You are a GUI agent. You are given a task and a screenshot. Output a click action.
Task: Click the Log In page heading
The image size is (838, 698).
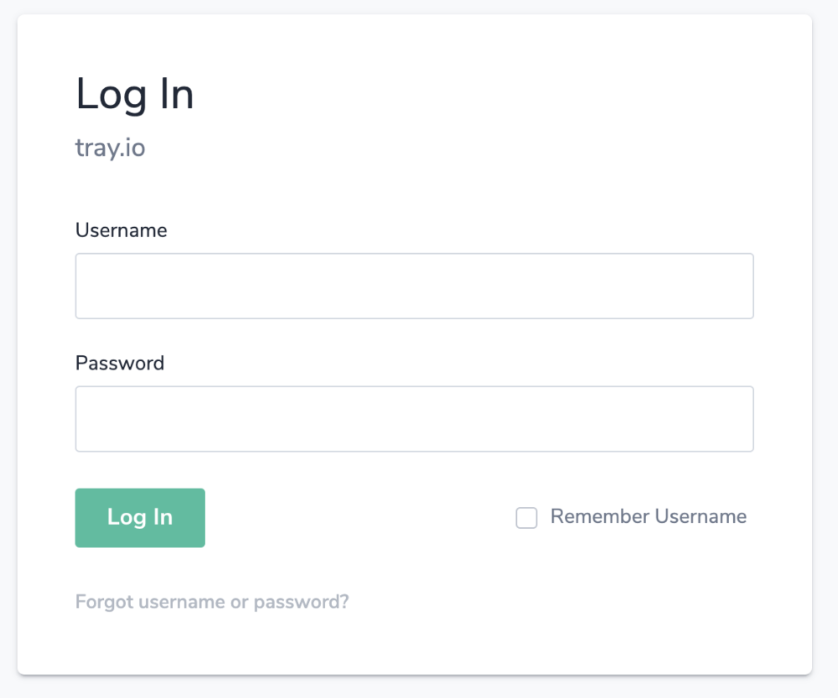[134, 93]
